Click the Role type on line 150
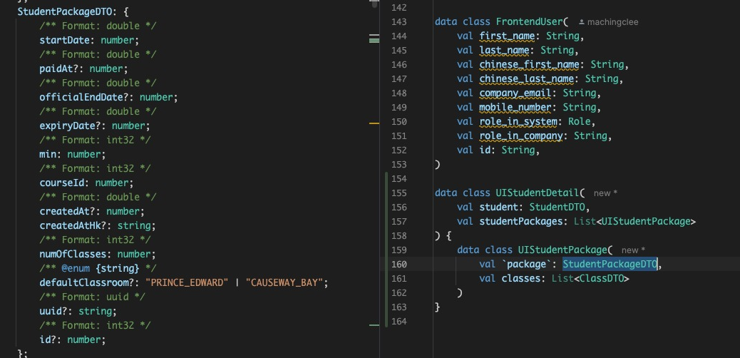The width and height of the screenshot is (740, 358). pyautogui.click(x=579, y=121)
